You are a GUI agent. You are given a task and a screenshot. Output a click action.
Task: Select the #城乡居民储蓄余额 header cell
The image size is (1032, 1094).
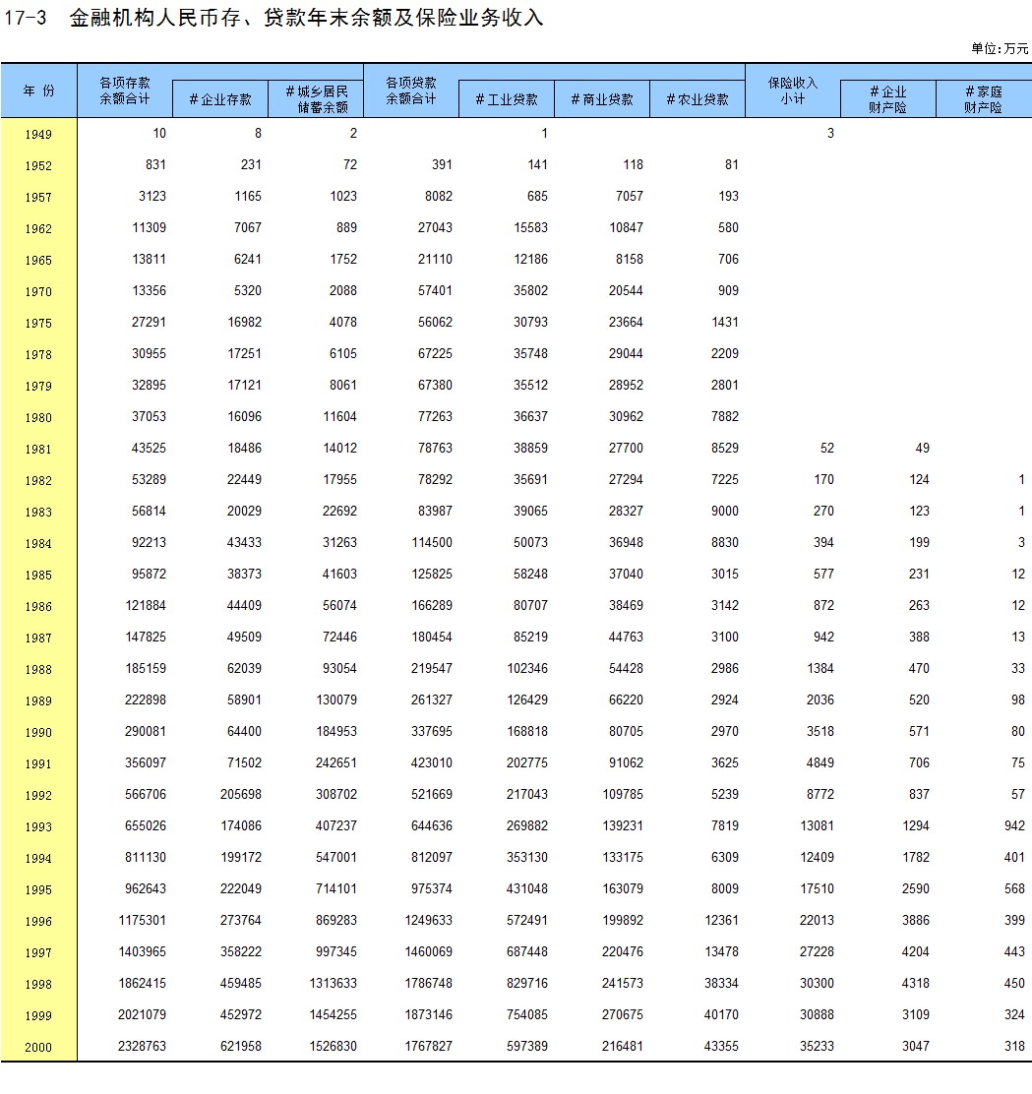click(x=316, y=99)
